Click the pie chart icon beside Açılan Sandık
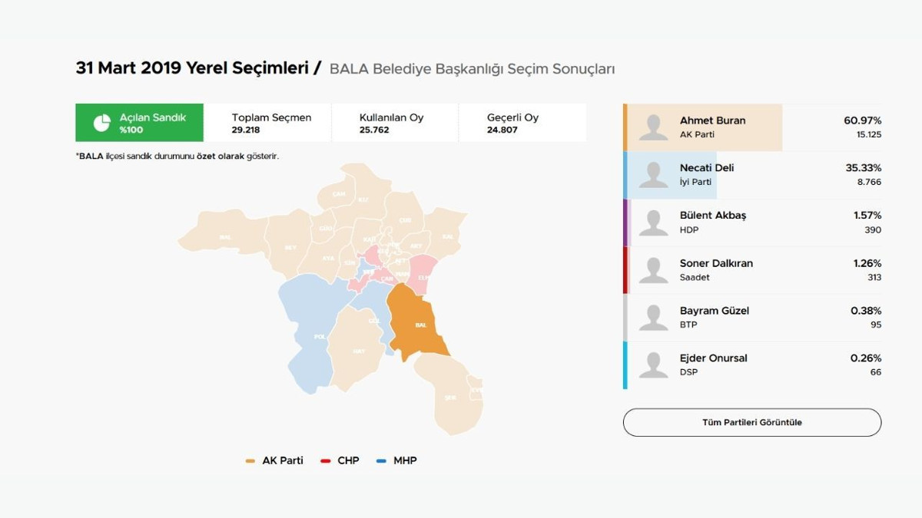This screenshot has width=922, height=518. tap(101, 123)
